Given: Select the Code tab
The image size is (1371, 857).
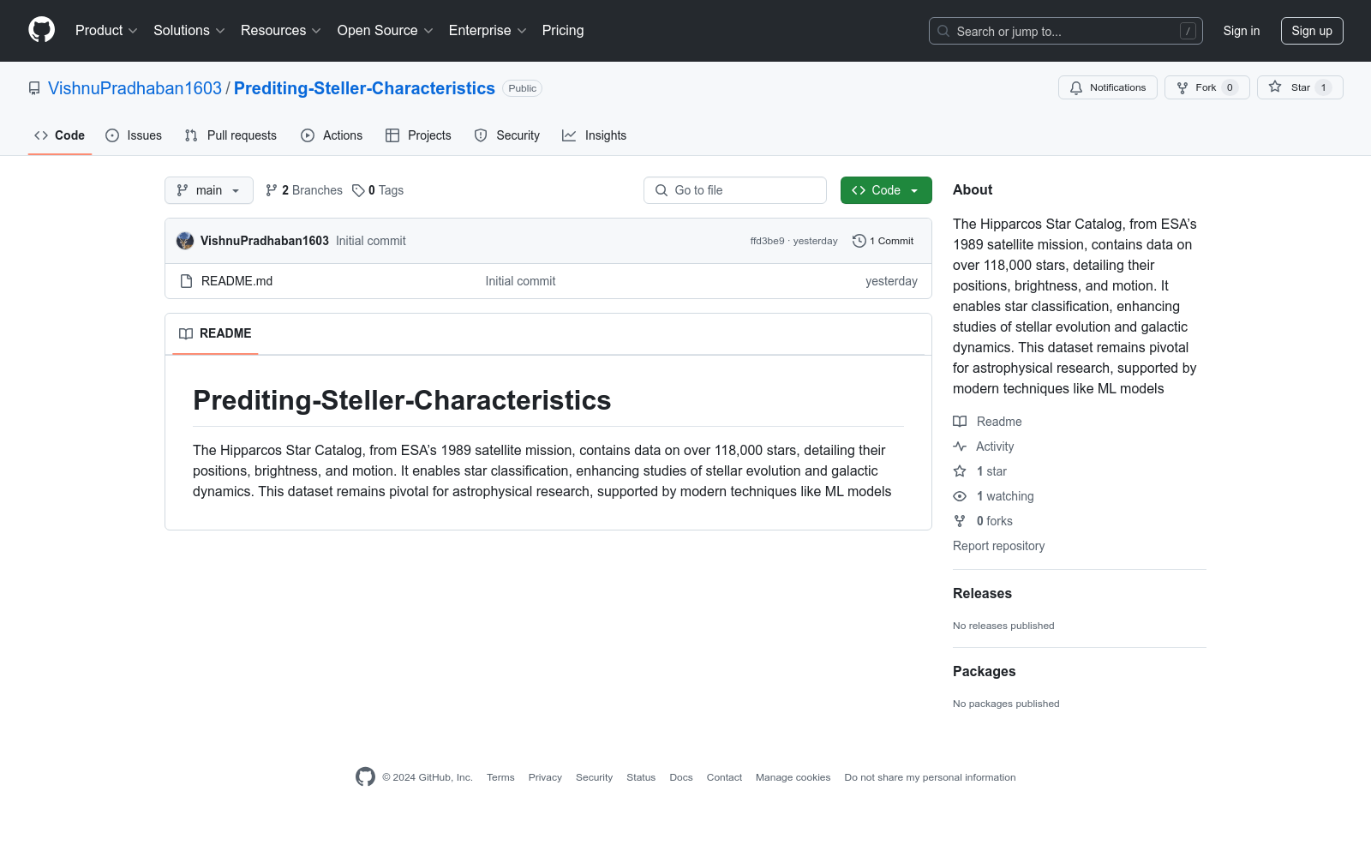Looking at the screenshot, I should tap(60, 135).
